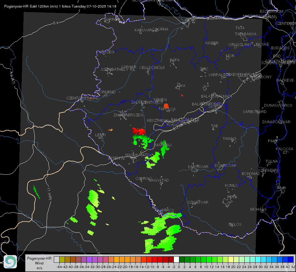Click the KÖRMEND city label

(106, 92)
